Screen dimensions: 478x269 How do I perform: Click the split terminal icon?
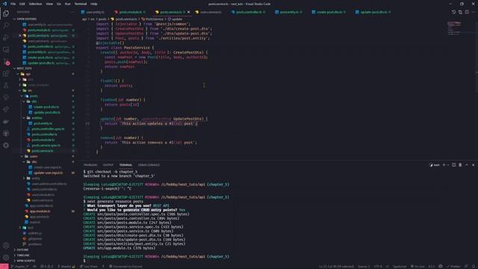pos(453,165)
